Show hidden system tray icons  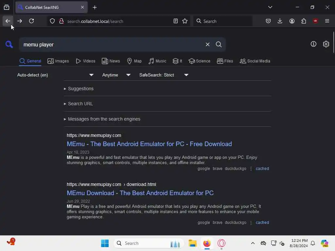point(253,243)
